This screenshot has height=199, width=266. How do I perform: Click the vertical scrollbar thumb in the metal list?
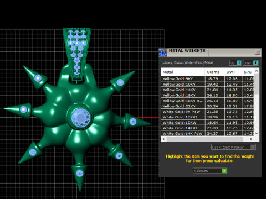[x=257, y=84]
